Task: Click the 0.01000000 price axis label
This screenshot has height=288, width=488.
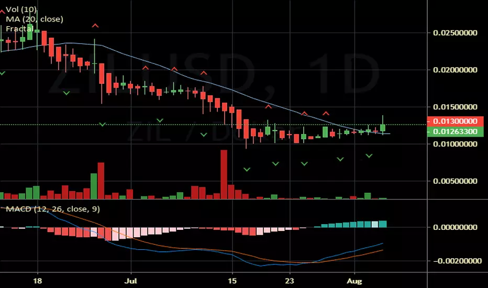Action: (x=455, y=144)
